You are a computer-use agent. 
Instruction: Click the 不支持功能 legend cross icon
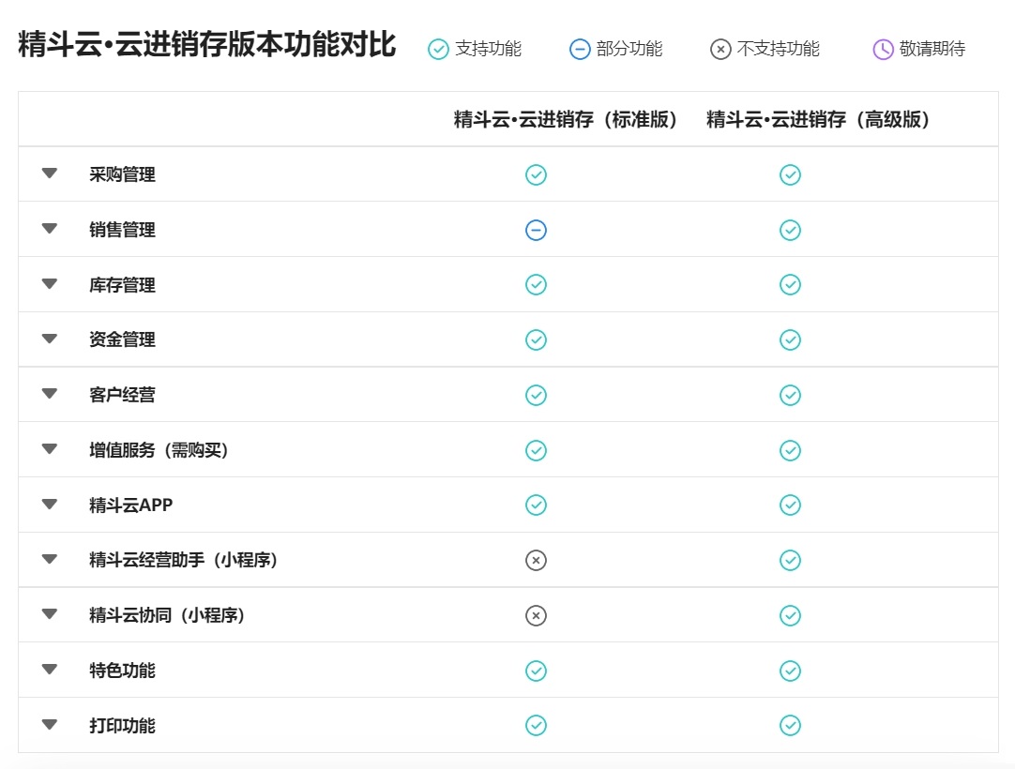pyautogui.click(x=720, y=49)
